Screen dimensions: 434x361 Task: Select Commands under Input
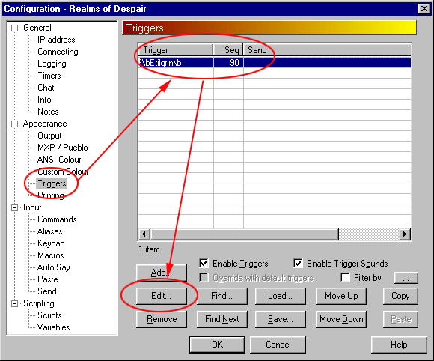[57, 219]
